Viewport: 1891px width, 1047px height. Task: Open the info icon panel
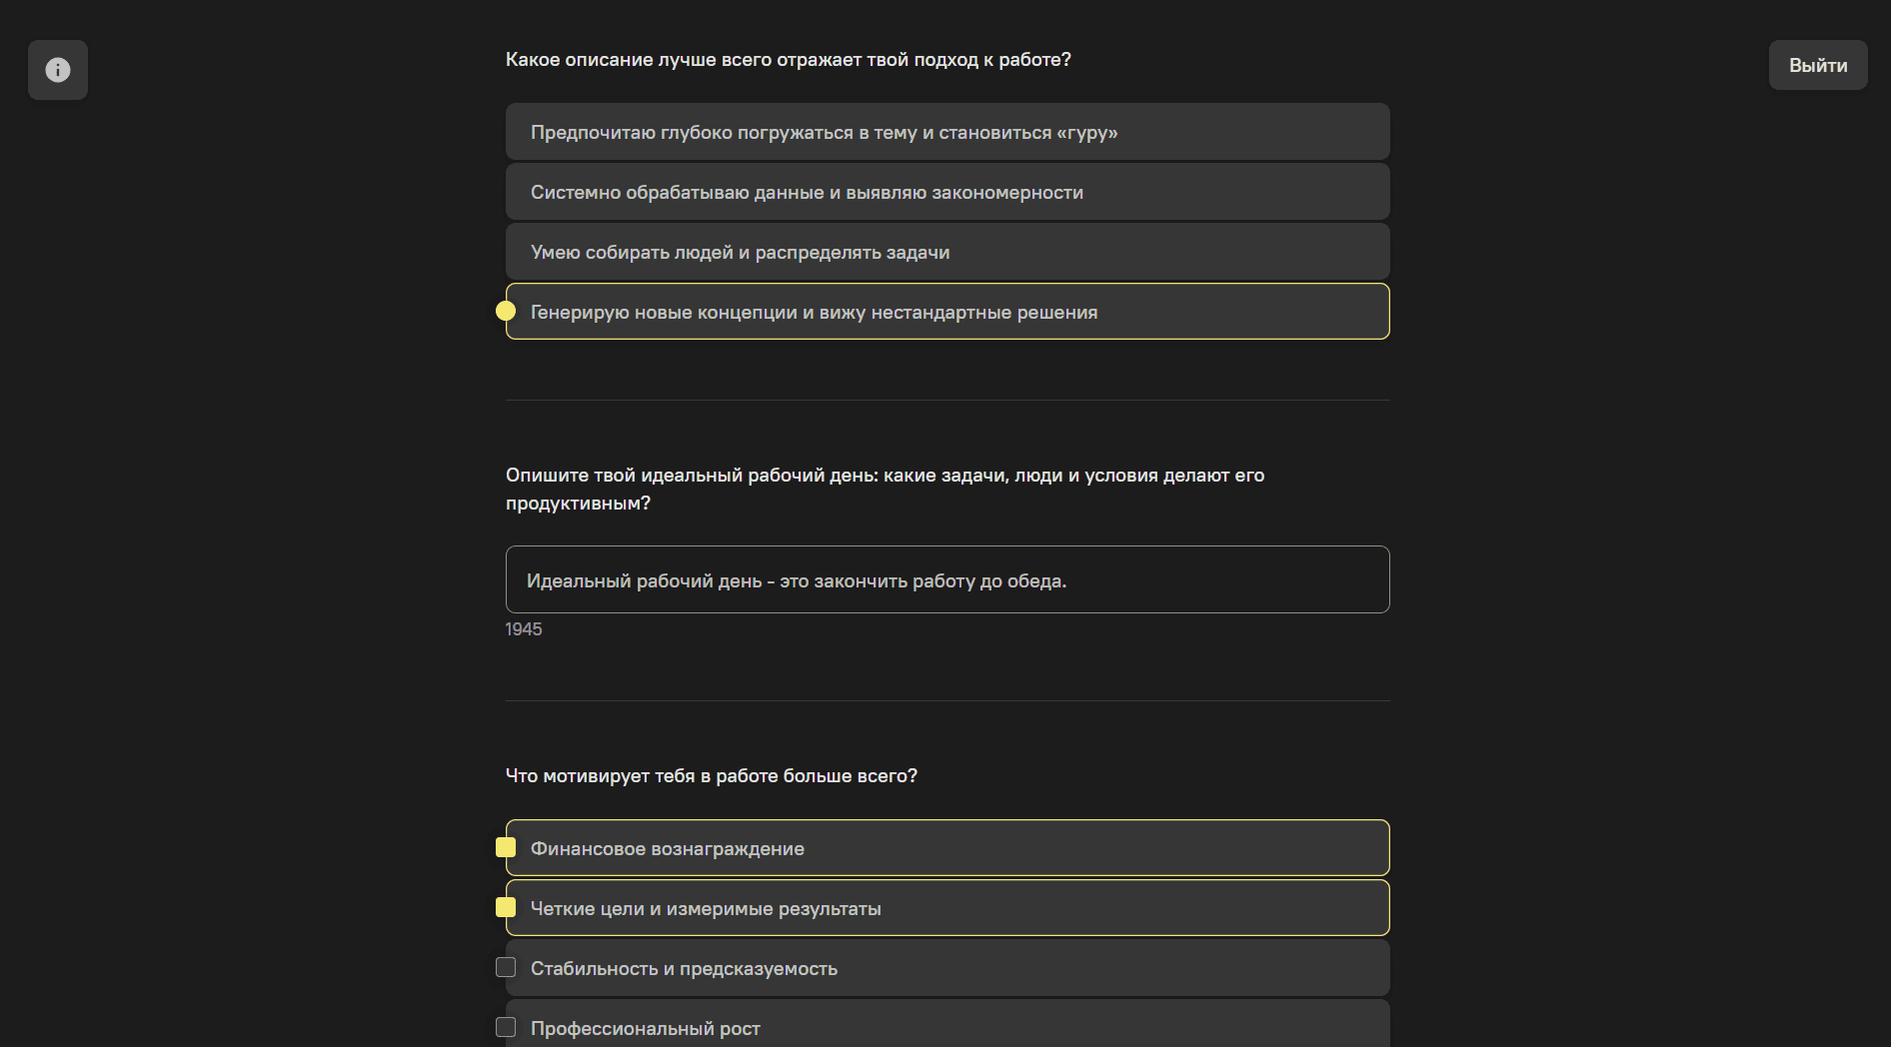58,70
